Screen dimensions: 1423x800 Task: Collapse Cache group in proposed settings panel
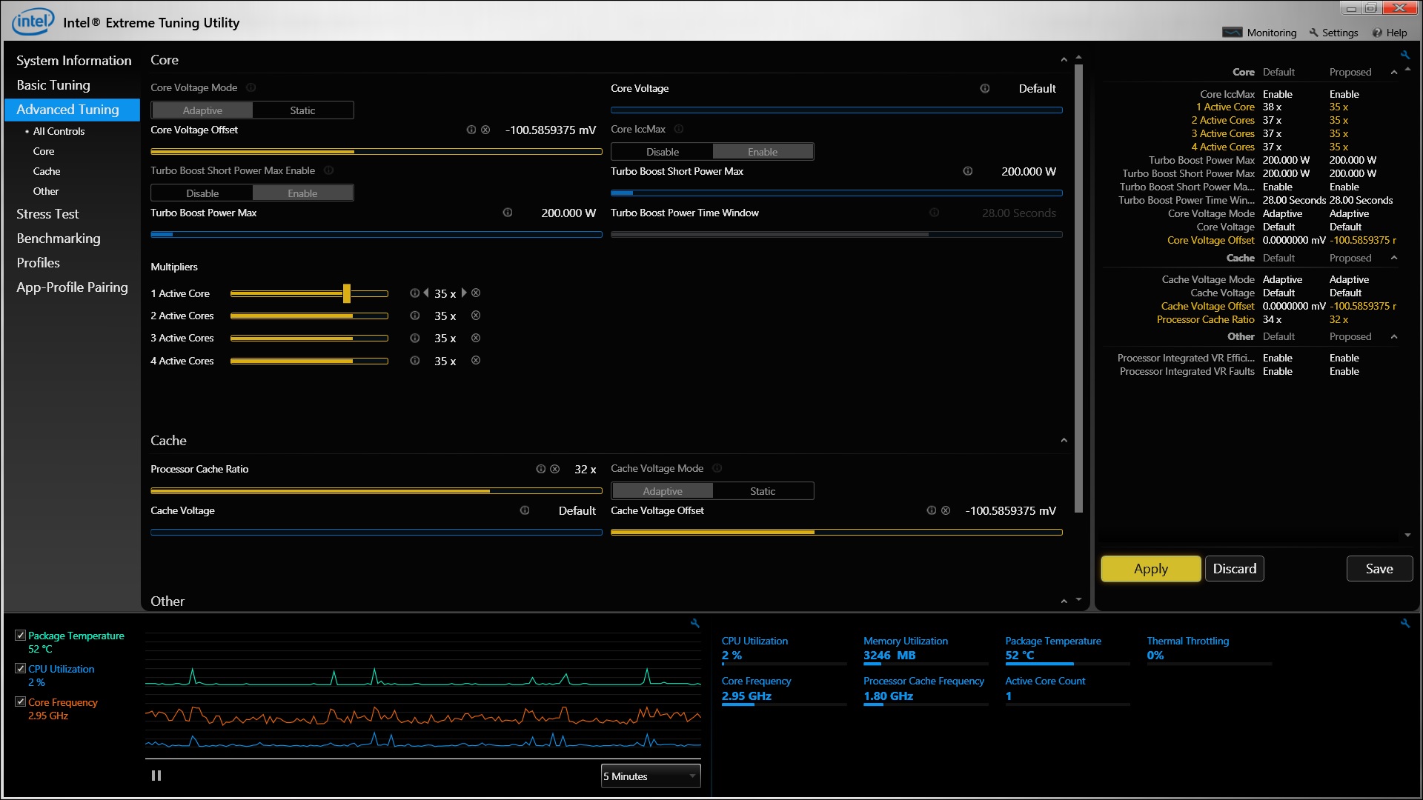[1394, 258]
